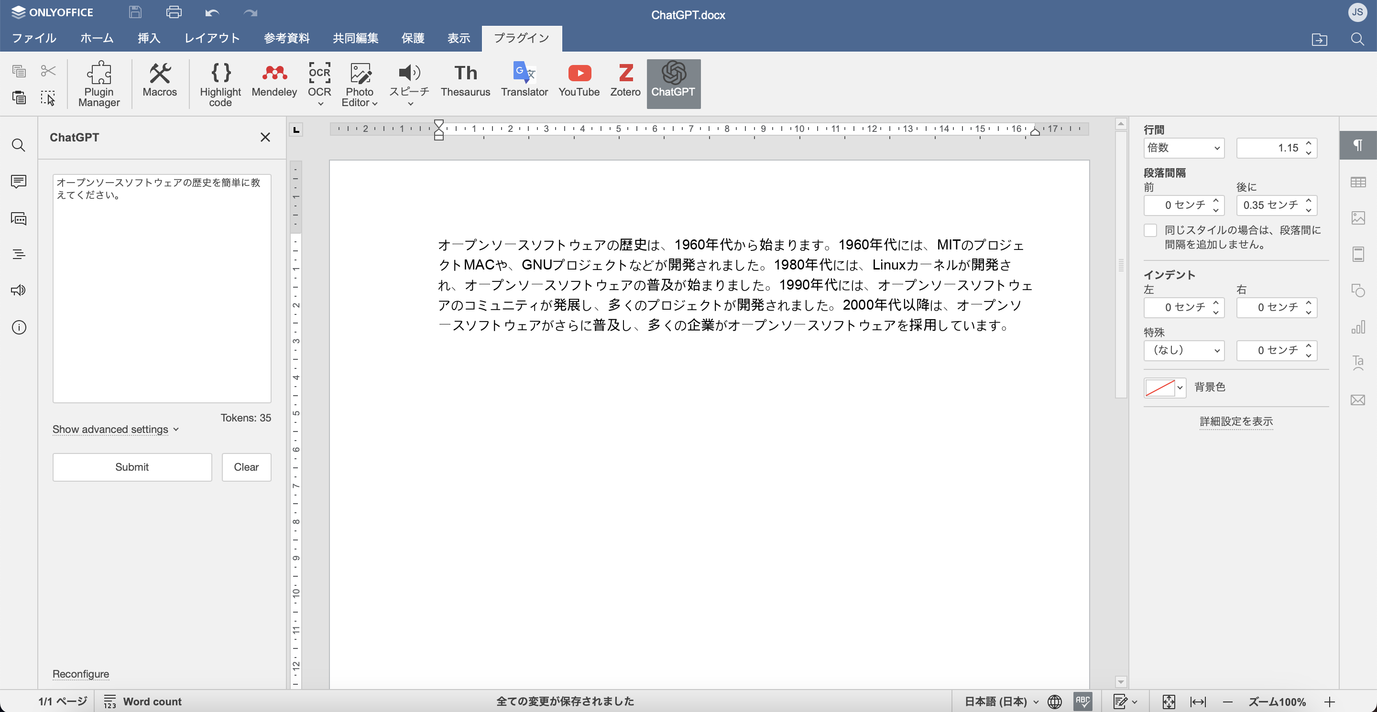
Task: Open the ChatGPT plugin panel
Action: [675, 84]
